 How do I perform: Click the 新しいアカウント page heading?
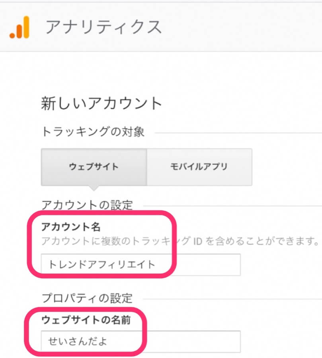[101, 103]
